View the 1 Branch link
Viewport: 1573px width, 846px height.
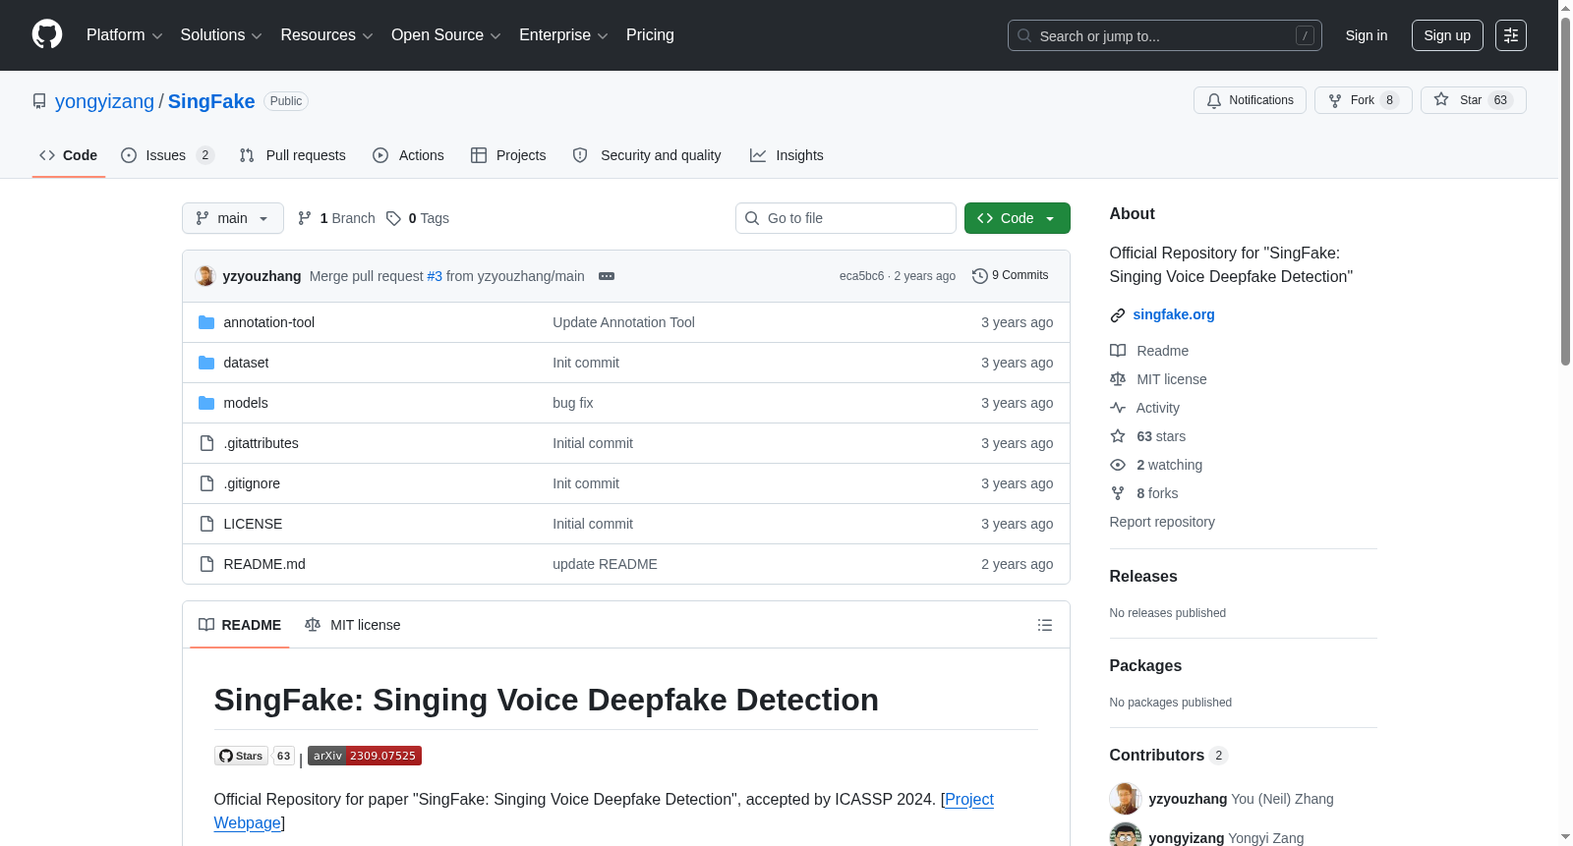click(x=336, y=218)
